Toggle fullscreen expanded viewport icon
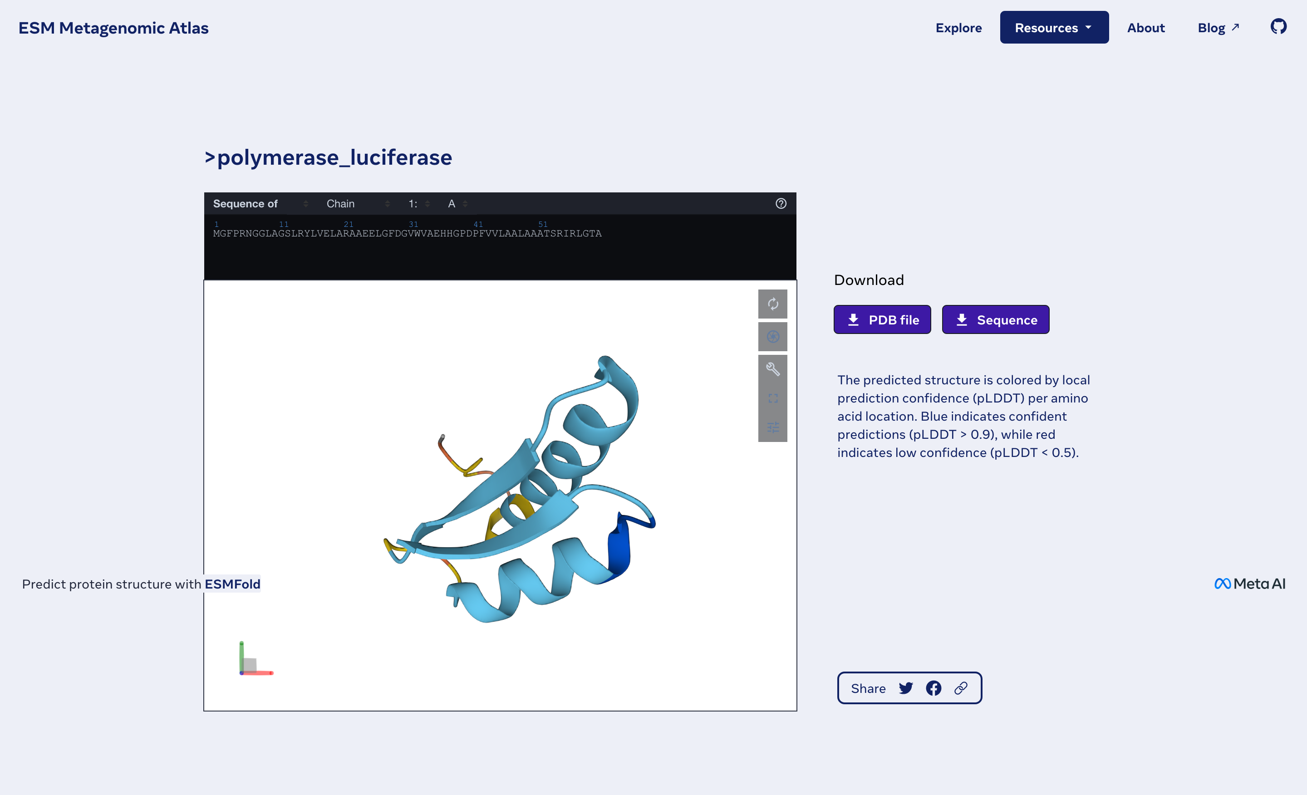The width and height of the screenshot is (1307, 795). pos(772,398)
